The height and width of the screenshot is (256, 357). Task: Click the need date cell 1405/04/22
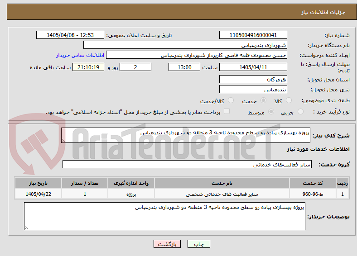tap(38, 194)
